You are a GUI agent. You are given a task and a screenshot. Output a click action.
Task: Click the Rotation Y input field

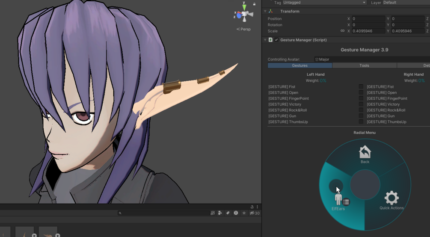[x=408, y=25]
